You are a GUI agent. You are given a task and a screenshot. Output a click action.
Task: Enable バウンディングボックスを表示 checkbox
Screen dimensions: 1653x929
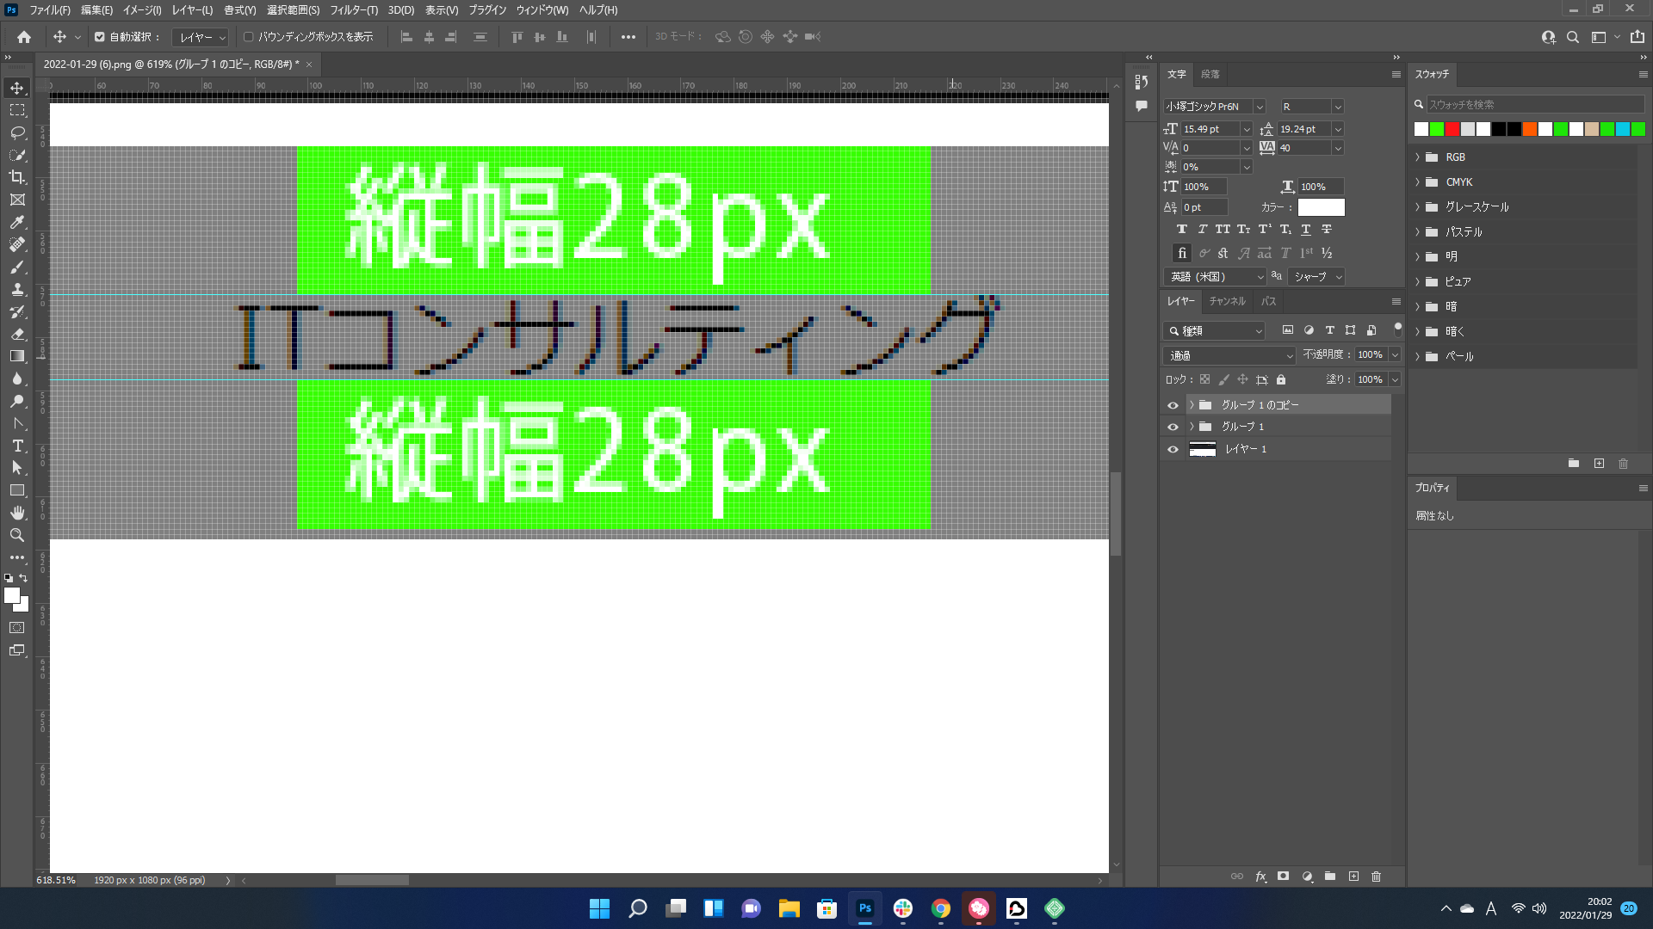click(x=249, y=37)
